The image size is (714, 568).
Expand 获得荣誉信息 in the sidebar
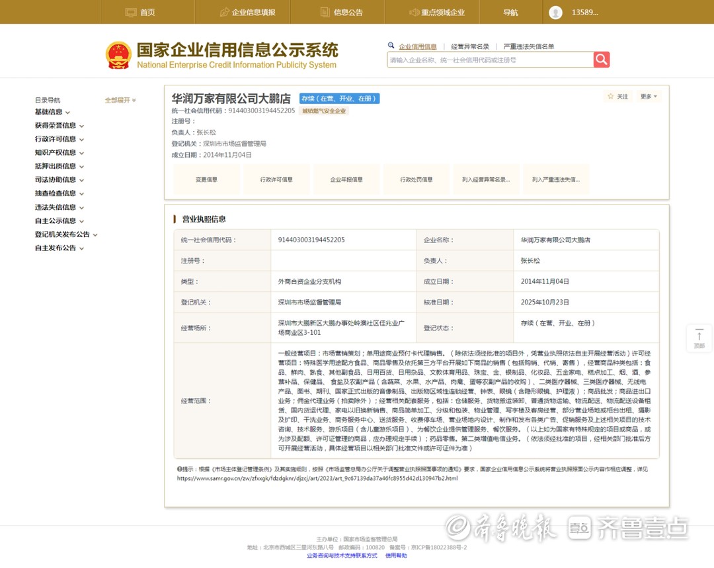coord(59,126)
